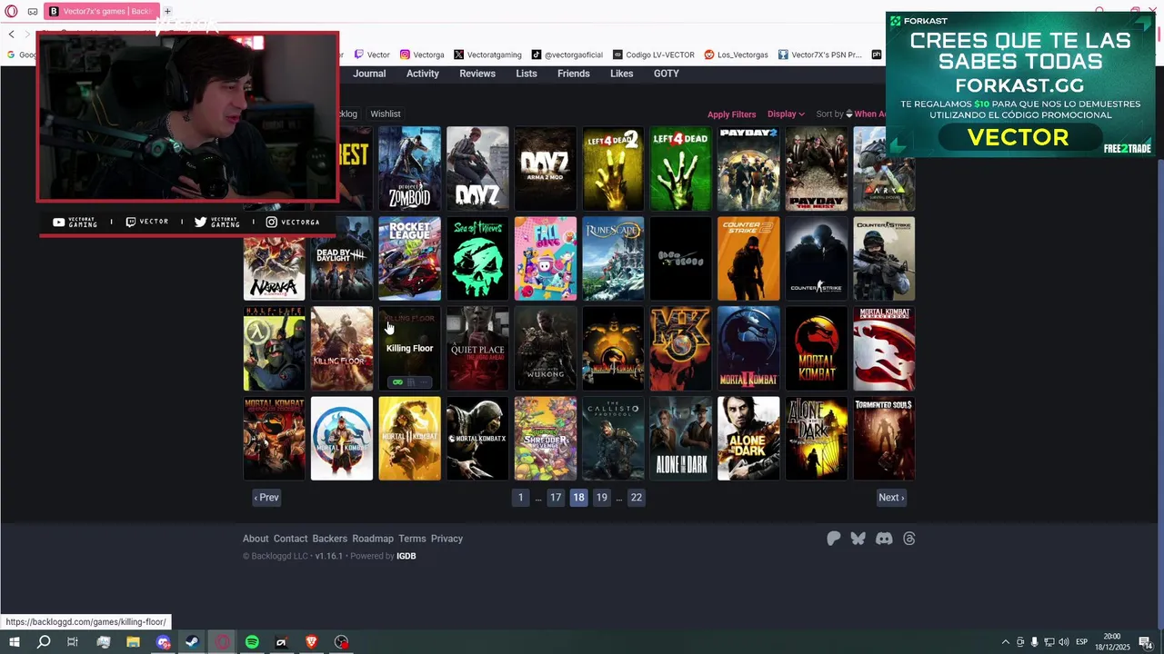This screenshot has width=1164, height=654.
Task: Click the Opera GX taskbar icon
Action: (223, 642)
